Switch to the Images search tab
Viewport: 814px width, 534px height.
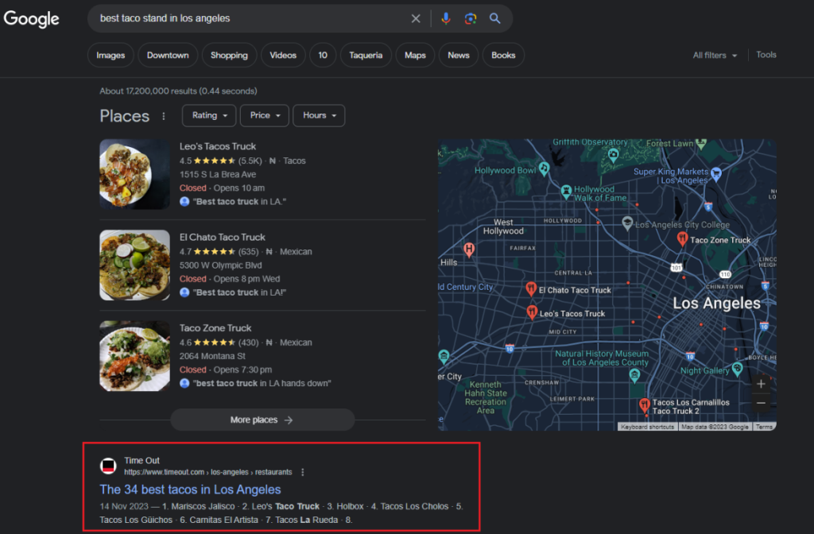(x=110, y=55)
